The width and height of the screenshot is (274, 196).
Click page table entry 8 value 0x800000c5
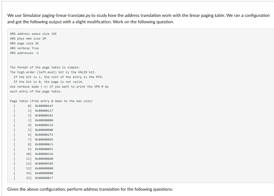point(44,144)
